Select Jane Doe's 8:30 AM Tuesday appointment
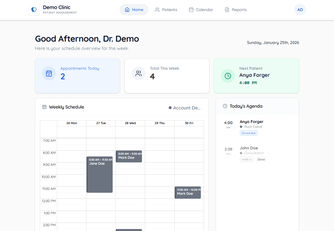 click(100, 175)
